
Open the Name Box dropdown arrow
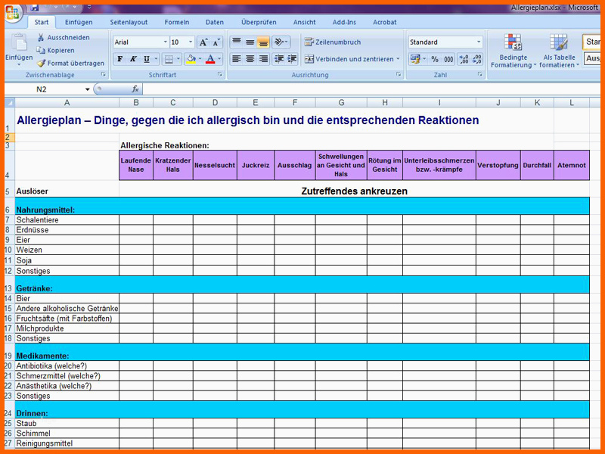pyautogui.click(x=88, y=89)
